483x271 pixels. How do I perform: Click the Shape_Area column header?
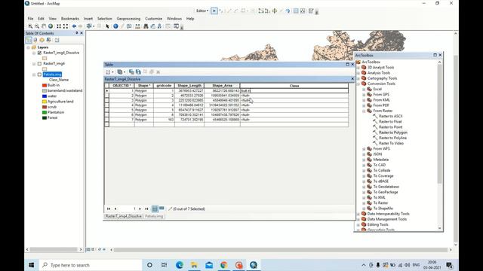coord(222,86)
